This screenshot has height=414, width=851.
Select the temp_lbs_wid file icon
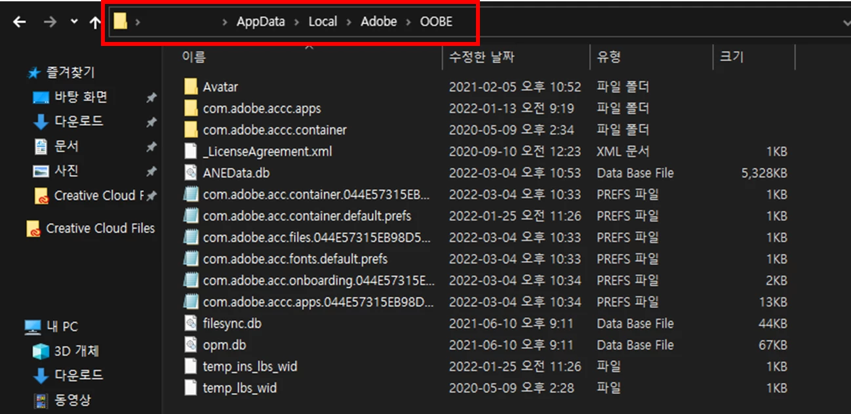pyautogui.click(x=191, y=388)
